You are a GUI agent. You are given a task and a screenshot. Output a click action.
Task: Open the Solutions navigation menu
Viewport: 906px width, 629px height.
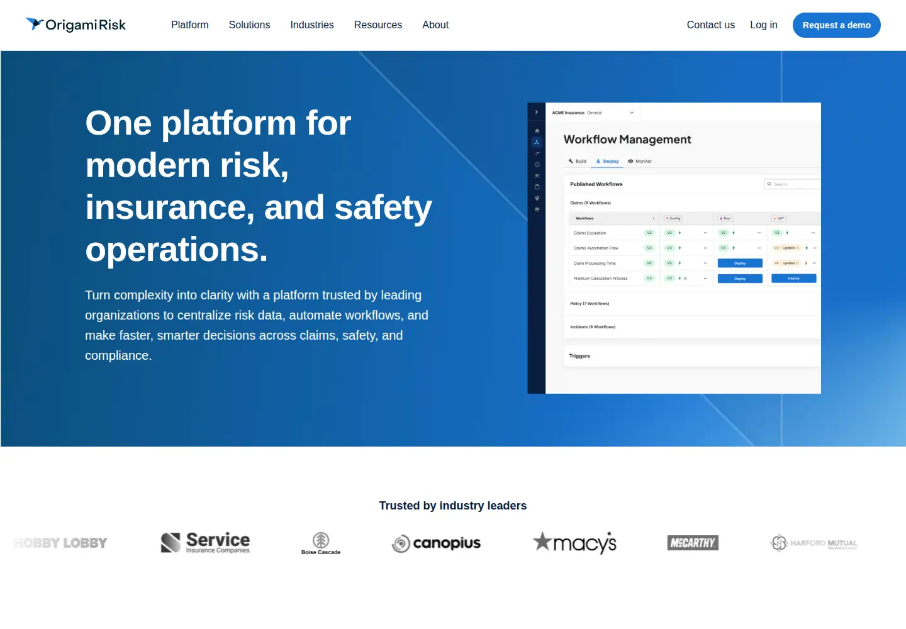click(x=249, y=25)
